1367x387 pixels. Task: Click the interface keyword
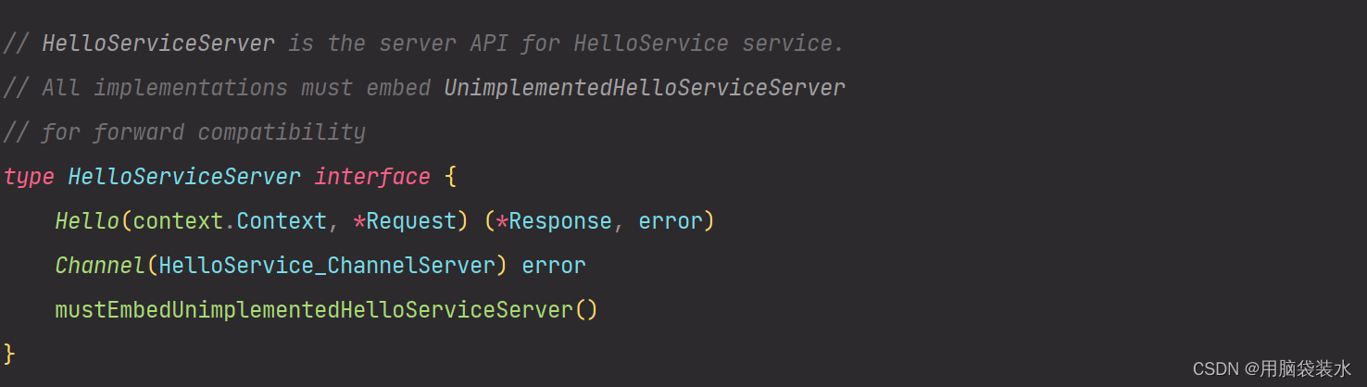coord(372,177)
